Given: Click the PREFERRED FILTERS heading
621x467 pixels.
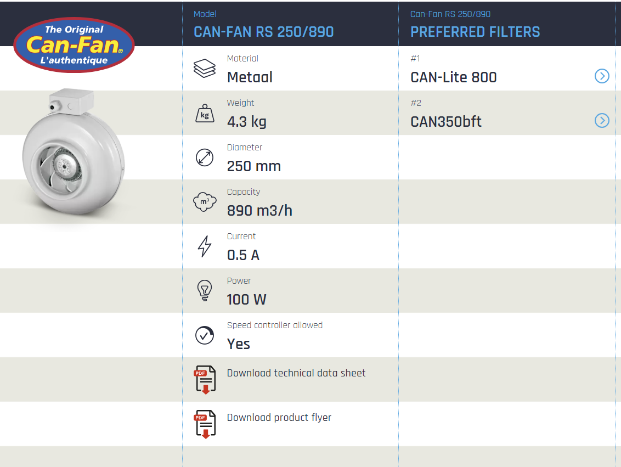Looking at the screenshot, I should pos(475,32).
